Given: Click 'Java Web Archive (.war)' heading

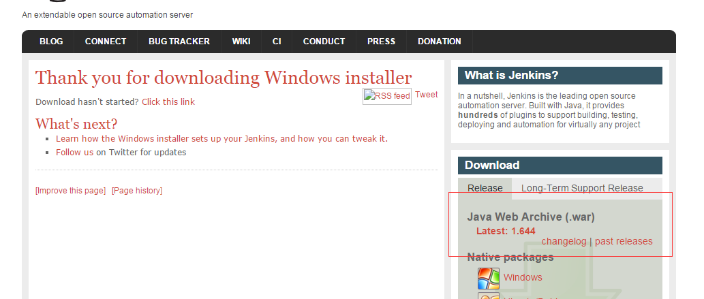Looking at the screenshot, I should [531, 217].
